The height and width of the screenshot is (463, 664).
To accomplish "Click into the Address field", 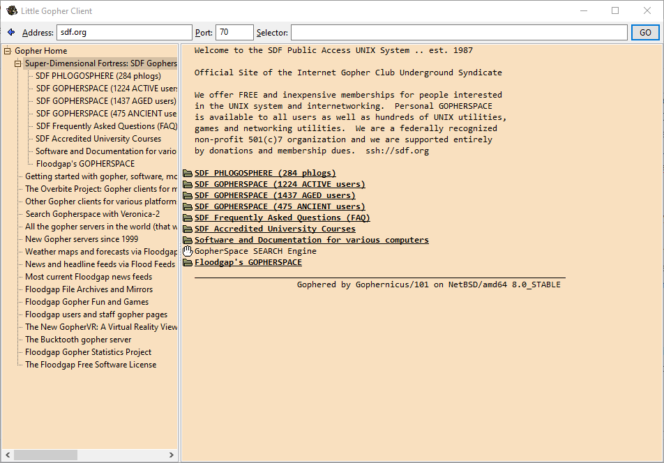I will 124,33.
